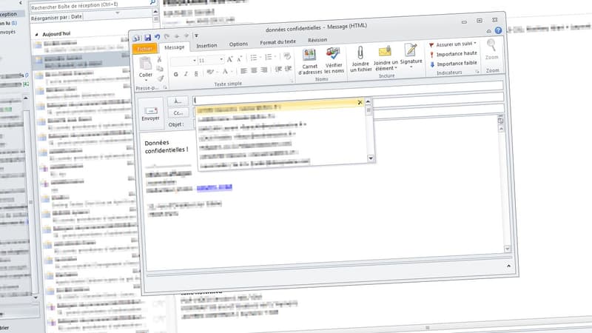Copy selection with the copy icon
The width and height of the screenshot is (592, 333).
click(x=160, y=69)
